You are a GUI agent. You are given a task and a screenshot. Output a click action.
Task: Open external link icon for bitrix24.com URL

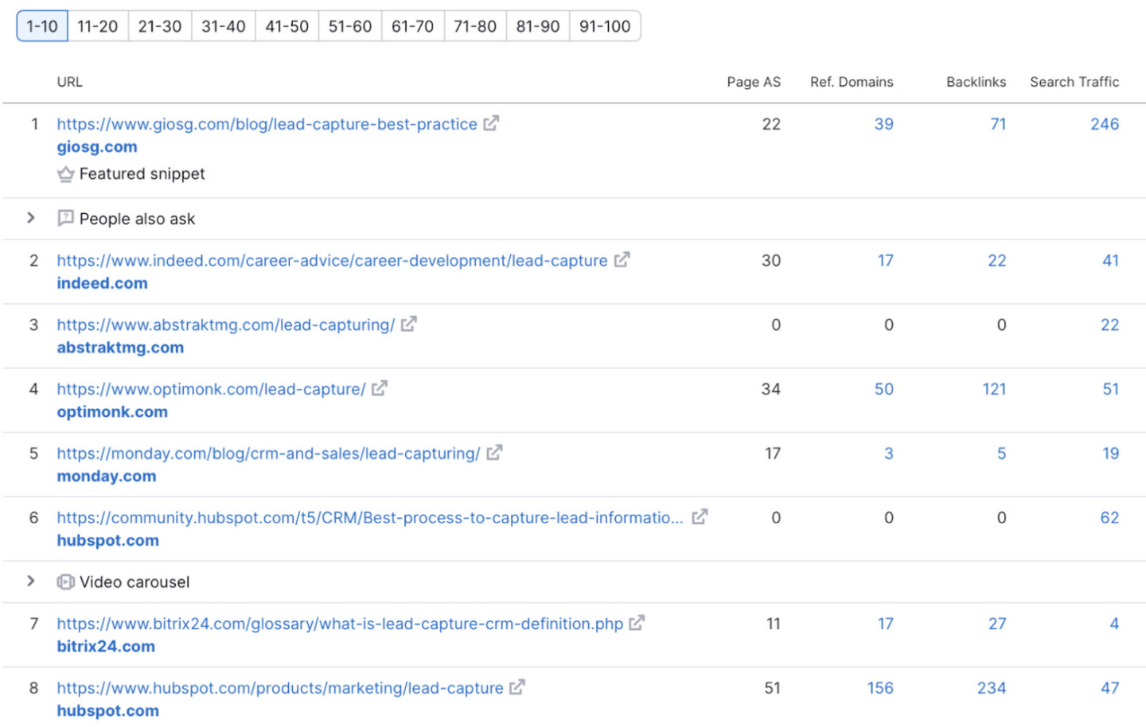click(637, 623)
